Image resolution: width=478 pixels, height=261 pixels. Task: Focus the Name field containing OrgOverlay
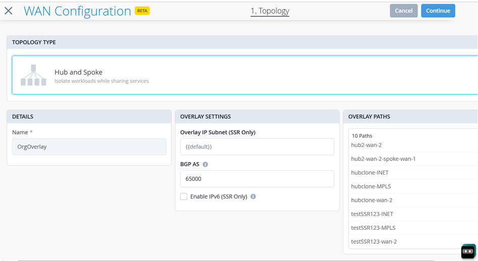tap(89, 147)
